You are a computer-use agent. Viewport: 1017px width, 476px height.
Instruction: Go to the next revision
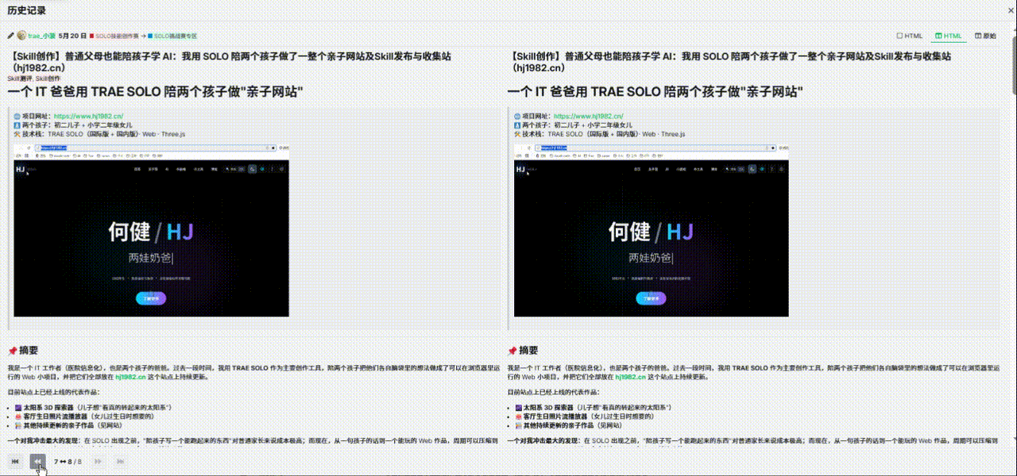pyautogui.click(x=98, y=461)
